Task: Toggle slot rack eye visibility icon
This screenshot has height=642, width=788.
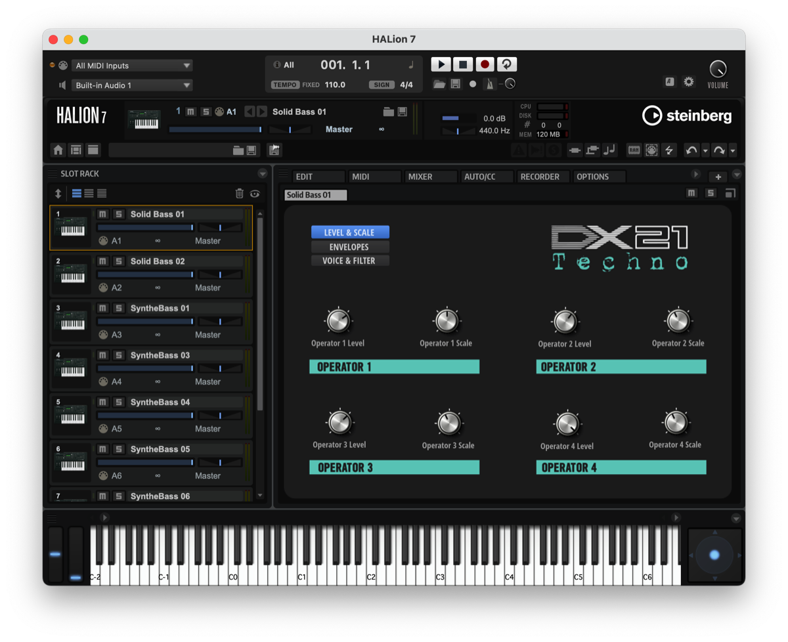Action: (x=255, y=194)
